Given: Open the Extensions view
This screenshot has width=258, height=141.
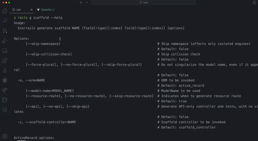Looking at the screenshot, I should [x=5, y=61].
